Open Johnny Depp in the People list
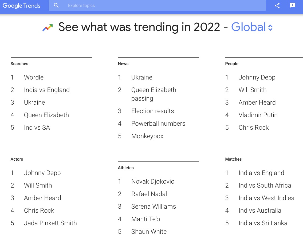This screenshot has width=303, height=238. click(257, 77)
